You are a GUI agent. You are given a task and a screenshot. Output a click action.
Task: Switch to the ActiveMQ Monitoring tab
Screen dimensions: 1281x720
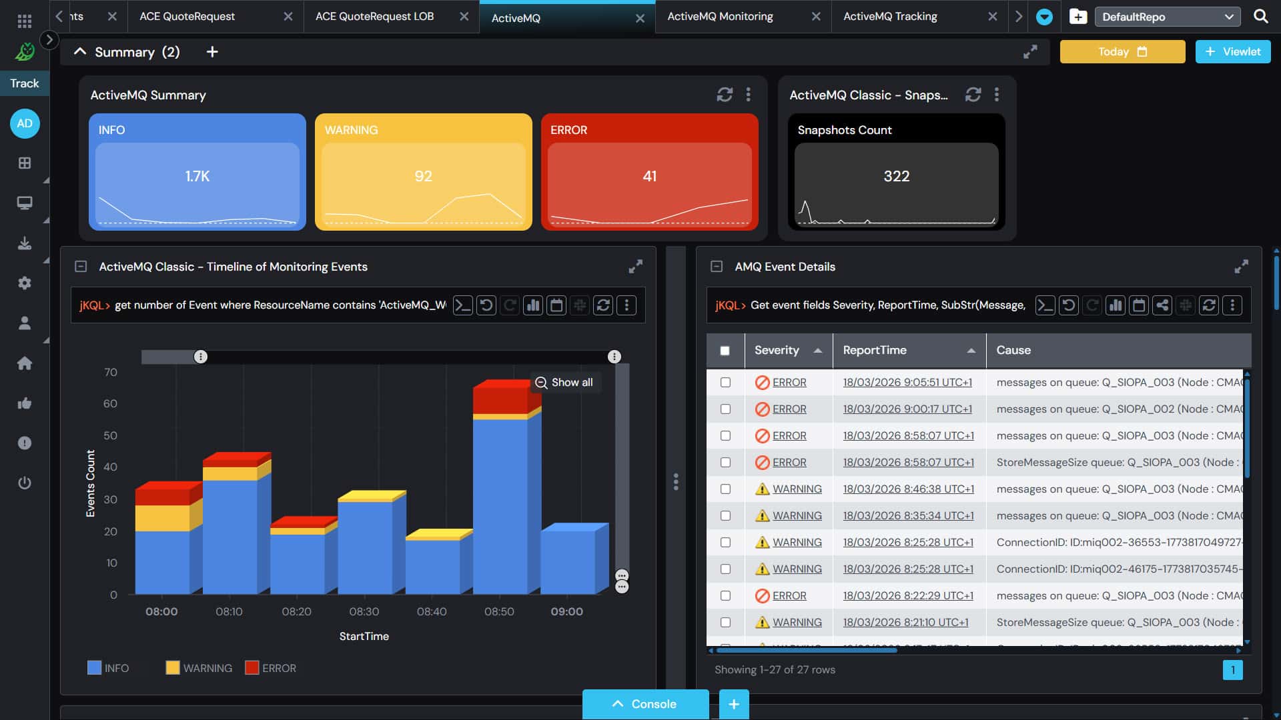coord(721,16)
